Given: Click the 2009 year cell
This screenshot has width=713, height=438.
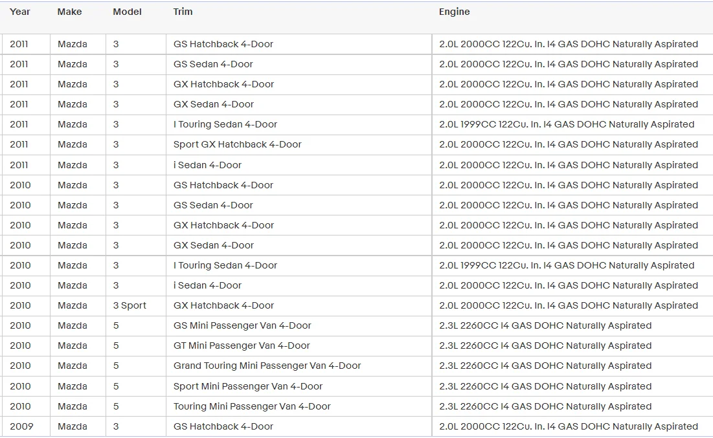Looking at the screenshot, I should click(25, 426).
